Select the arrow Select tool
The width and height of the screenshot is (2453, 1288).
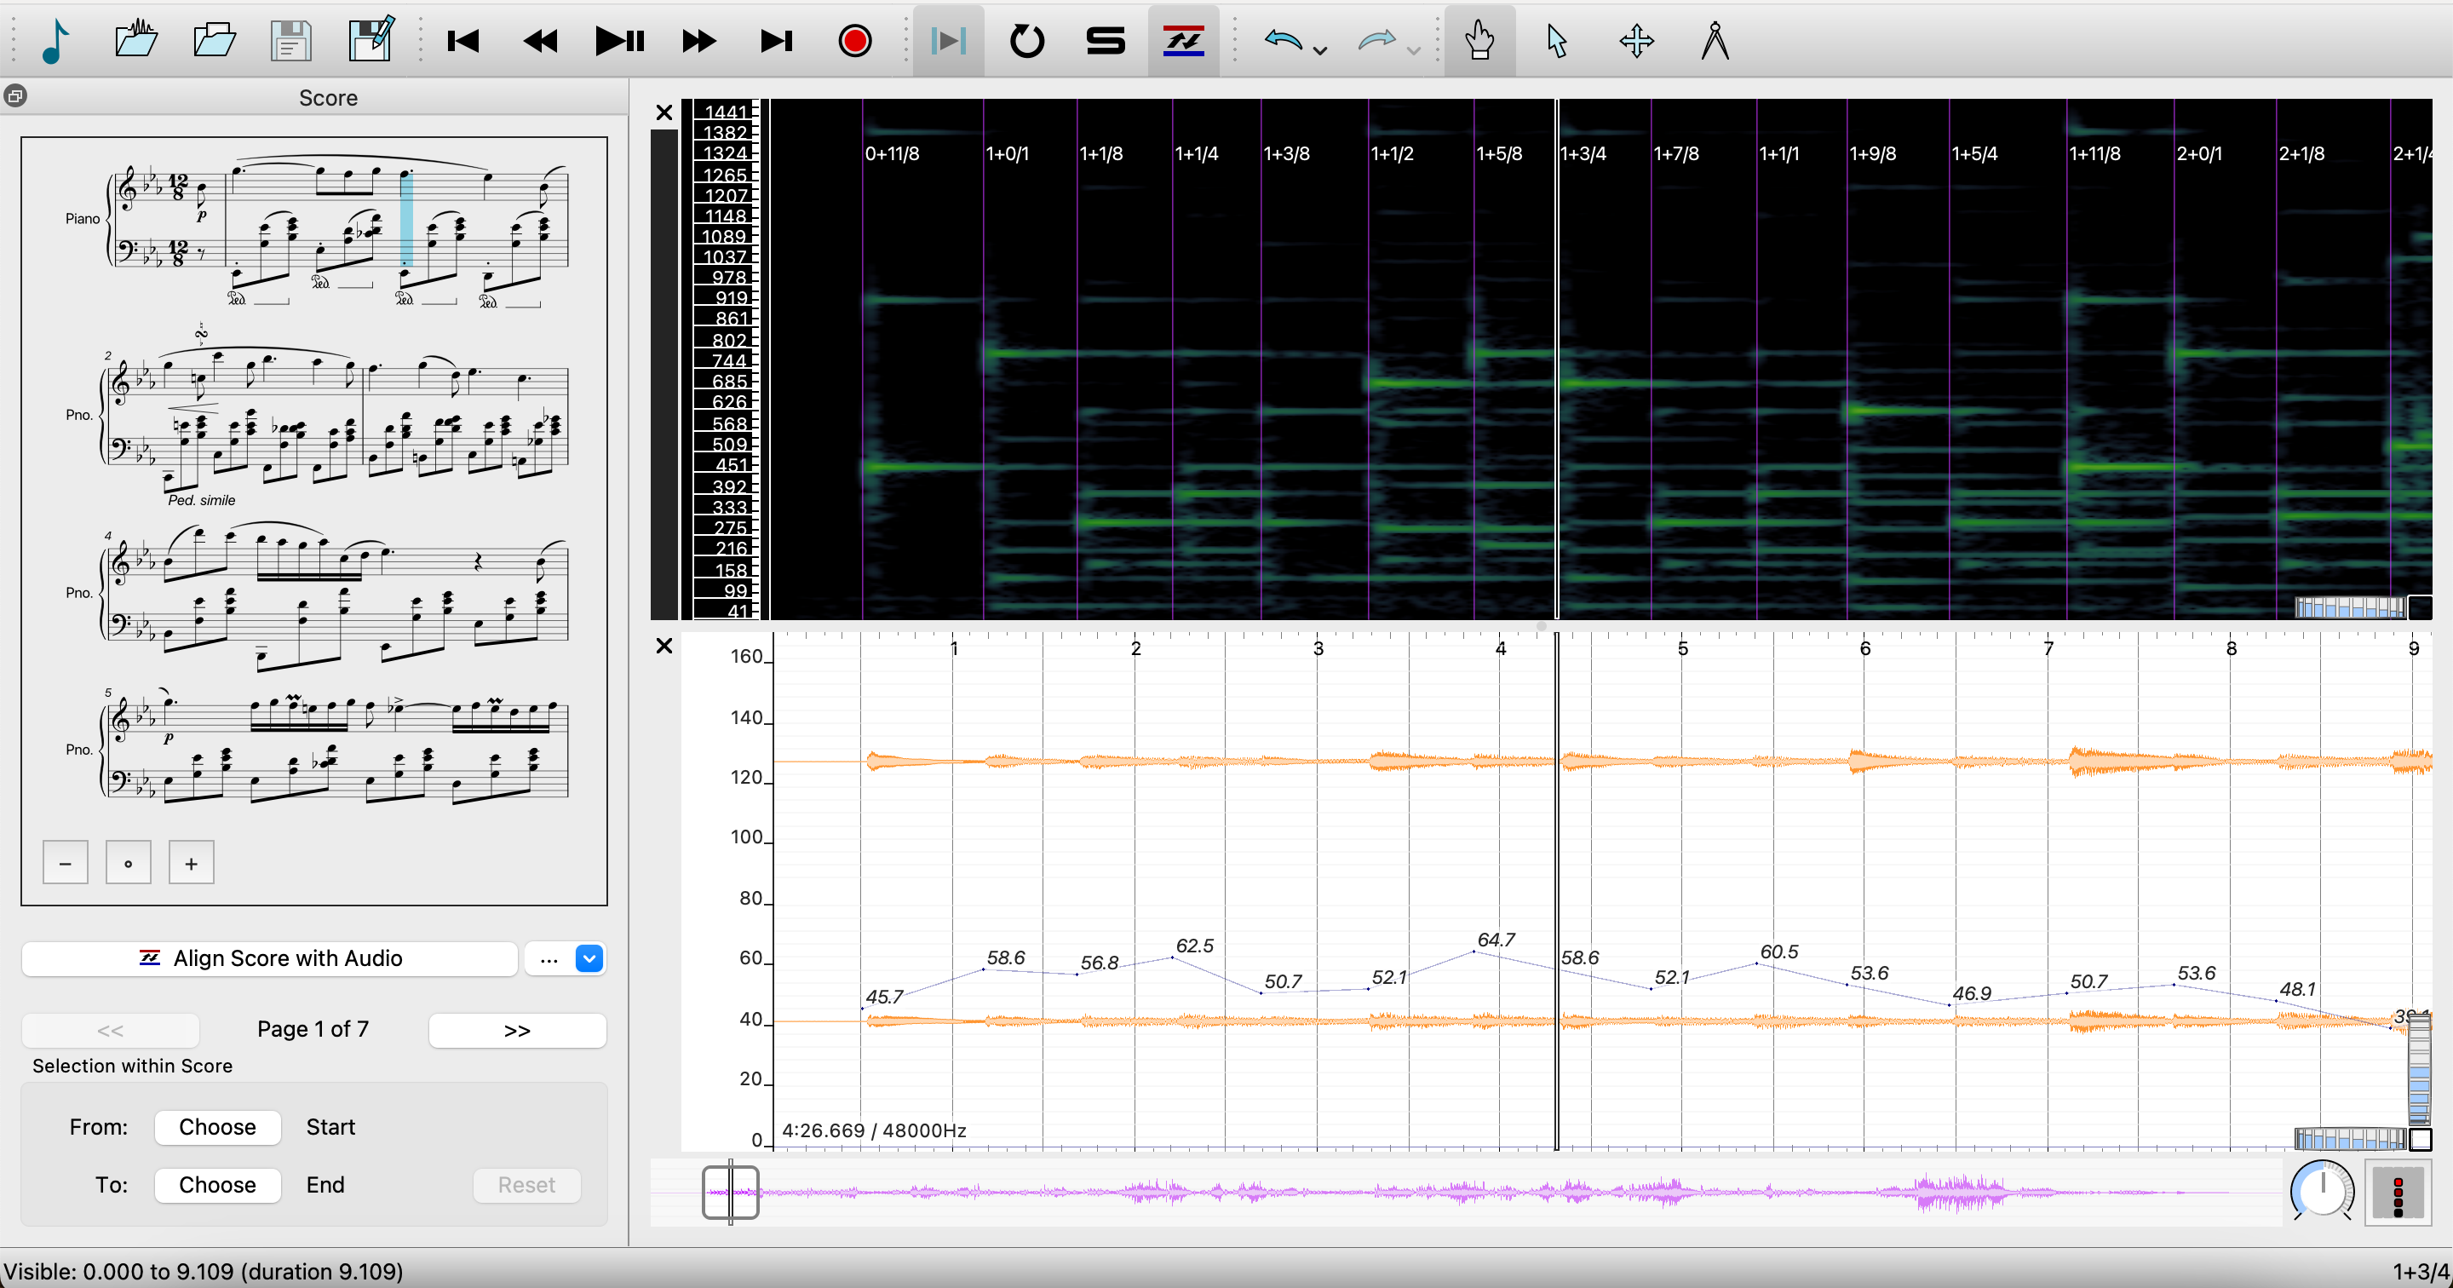click(1557, 41)
